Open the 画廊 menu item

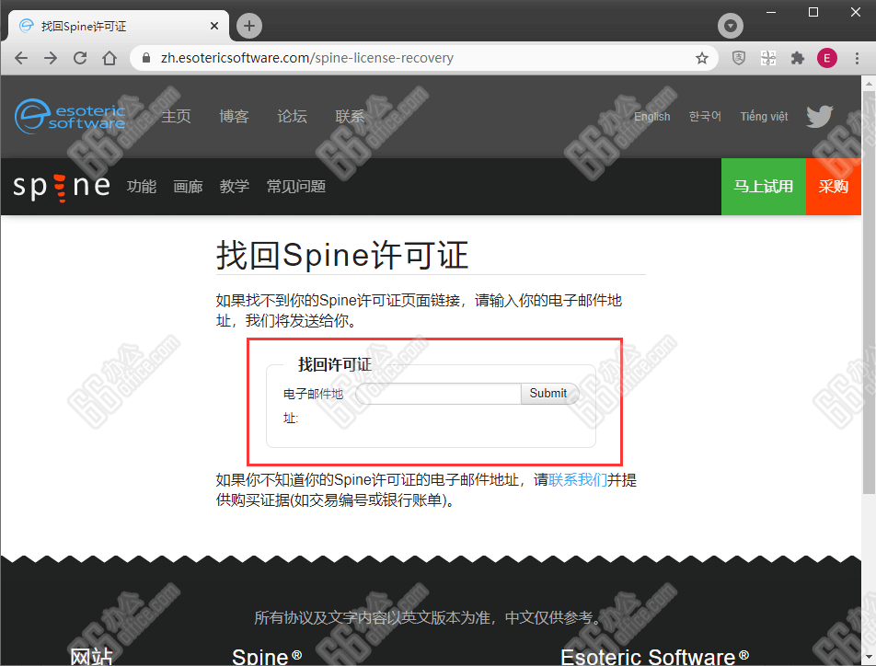(x=188, y=187)
